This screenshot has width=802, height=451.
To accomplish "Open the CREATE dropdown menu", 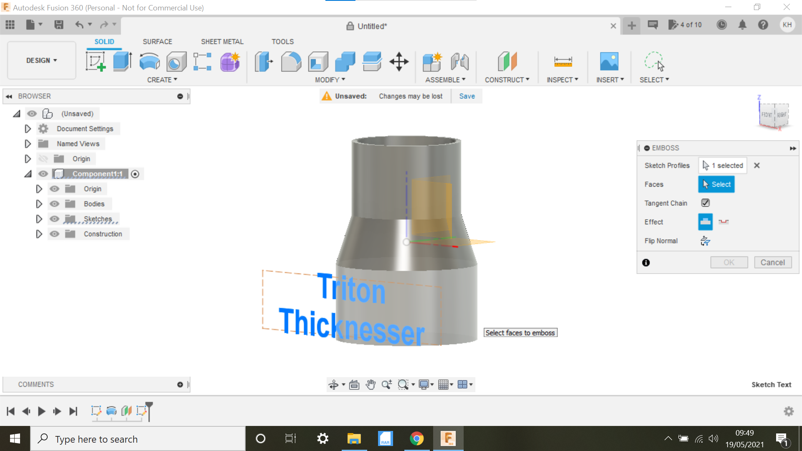I will (x=162, y=80).
